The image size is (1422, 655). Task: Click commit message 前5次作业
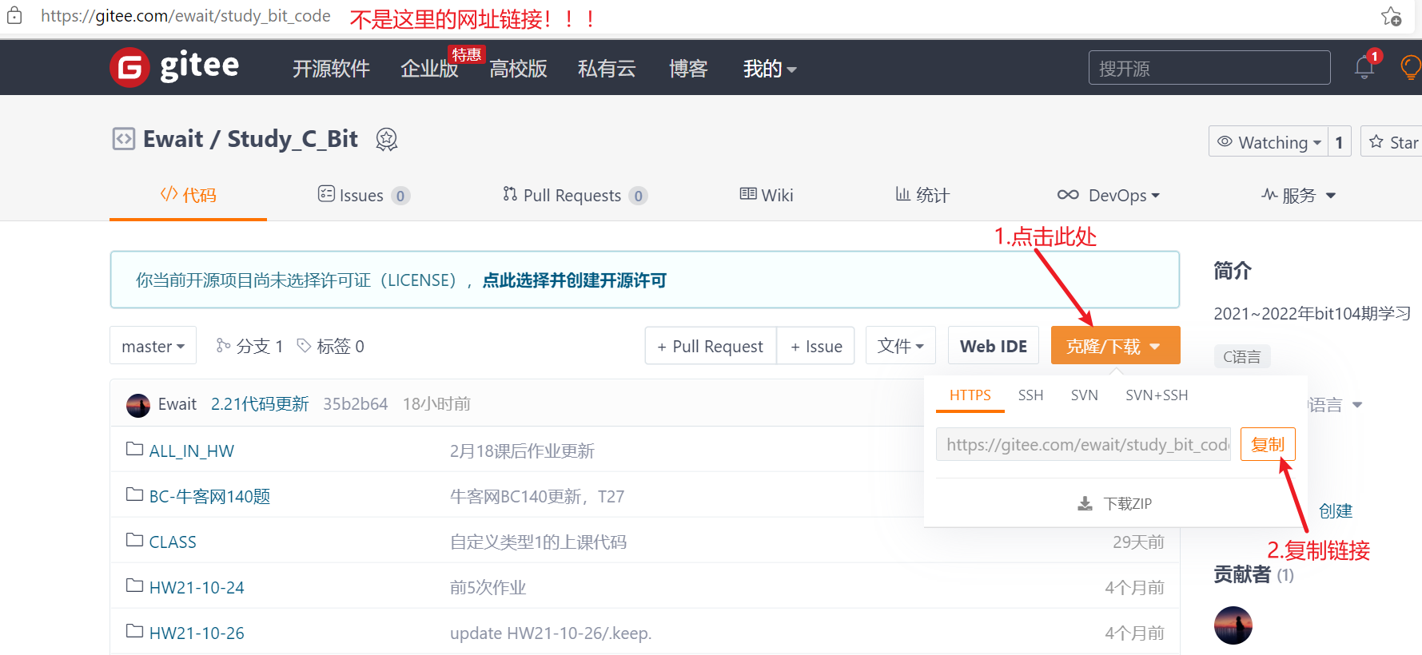[488, 587]
